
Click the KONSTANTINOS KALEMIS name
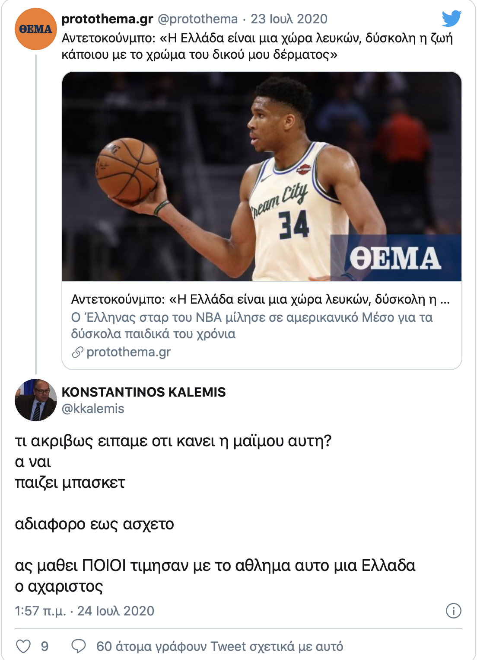click(143, 392)
